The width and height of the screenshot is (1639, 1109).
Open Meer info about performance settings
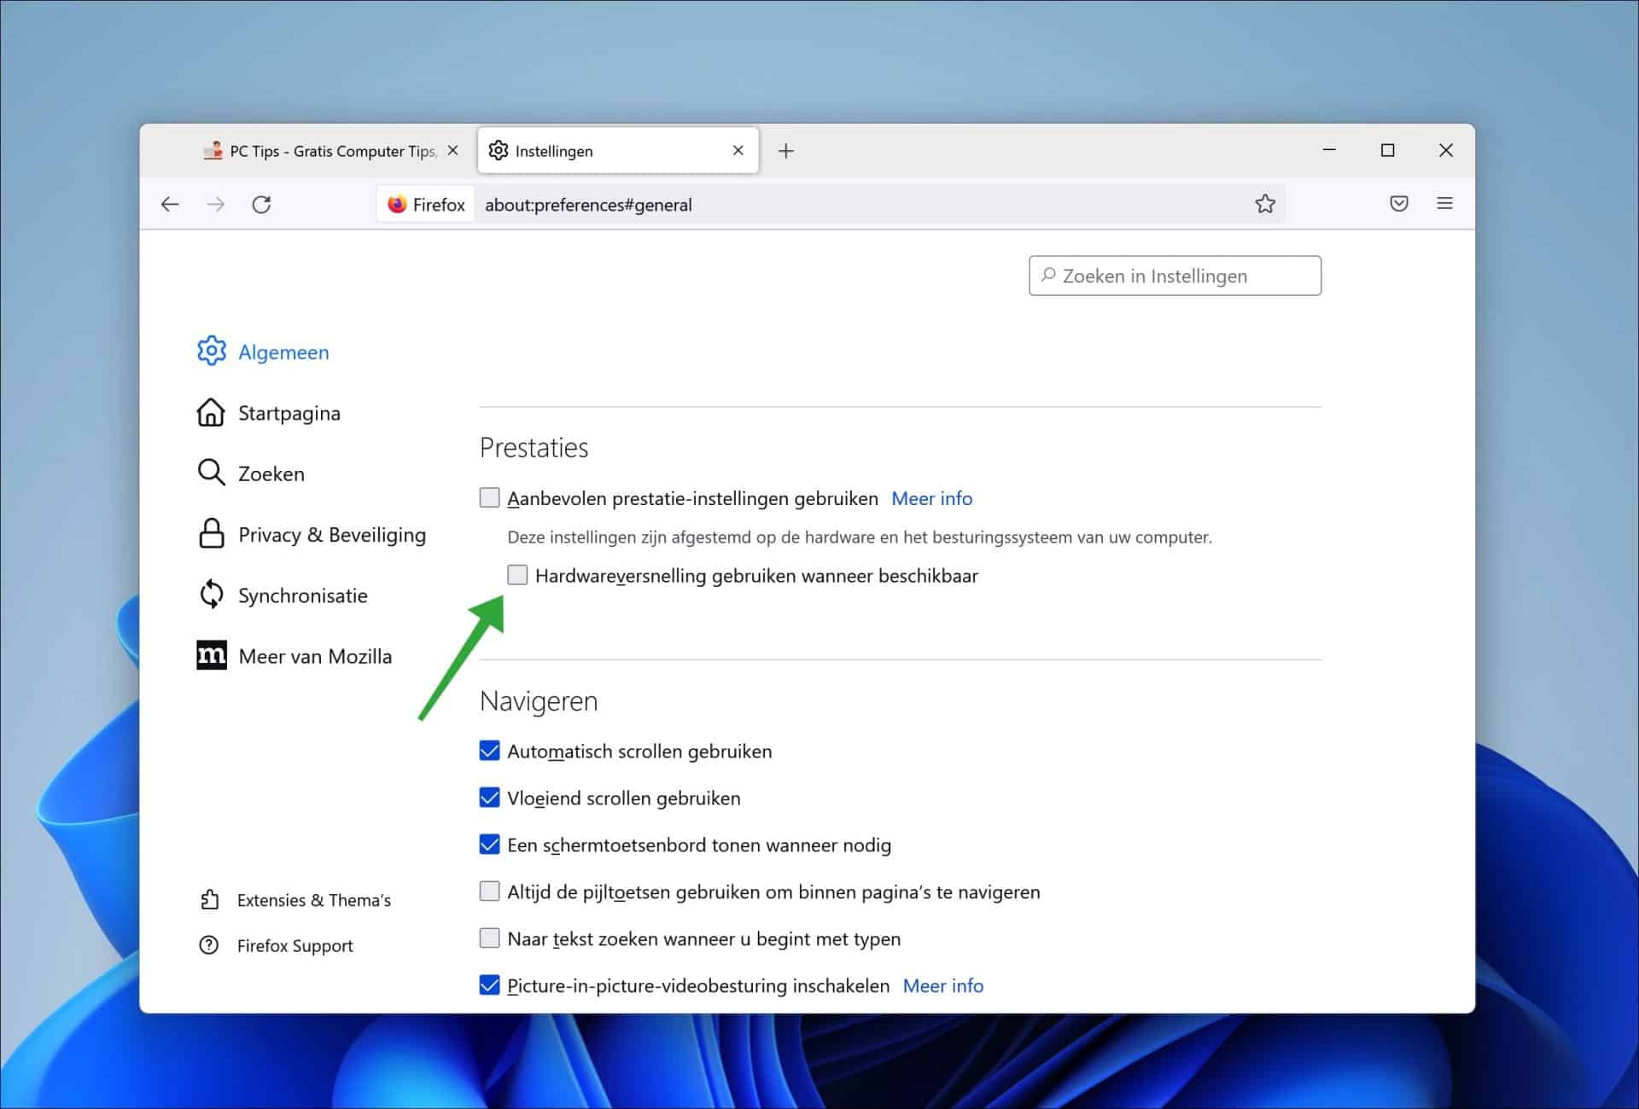coord(932,498)
